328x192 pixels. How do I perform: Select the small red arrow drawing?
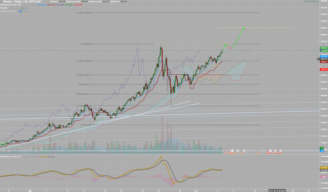pos(229,47)
